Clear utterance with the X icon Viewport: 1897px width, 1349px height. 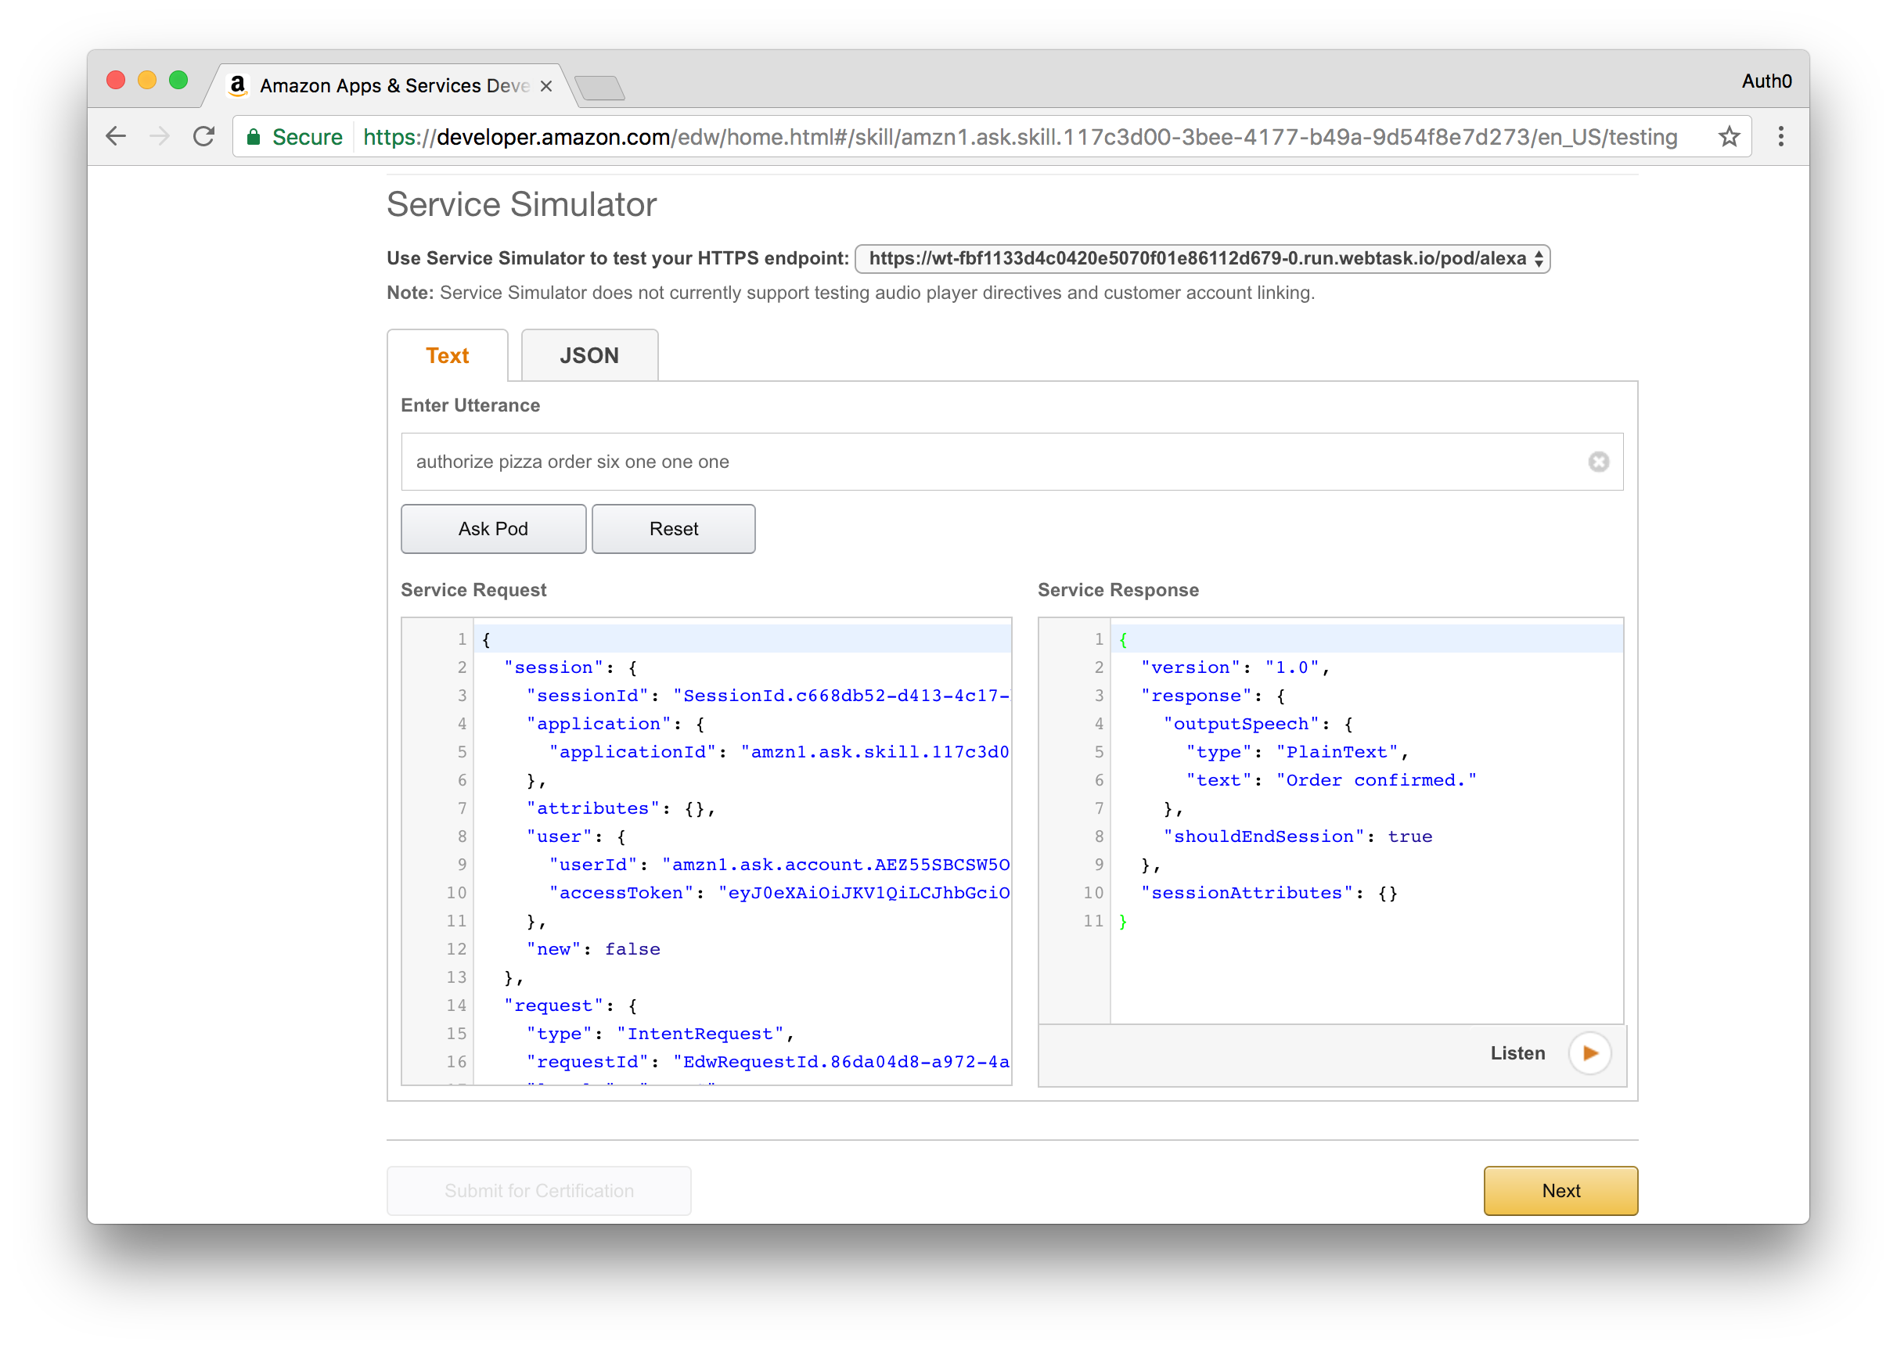1598,462
